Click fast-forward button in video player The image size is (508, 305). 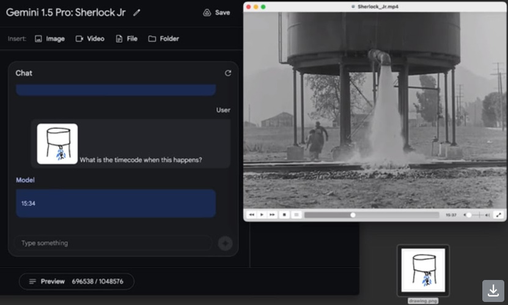tap(272, 215)
